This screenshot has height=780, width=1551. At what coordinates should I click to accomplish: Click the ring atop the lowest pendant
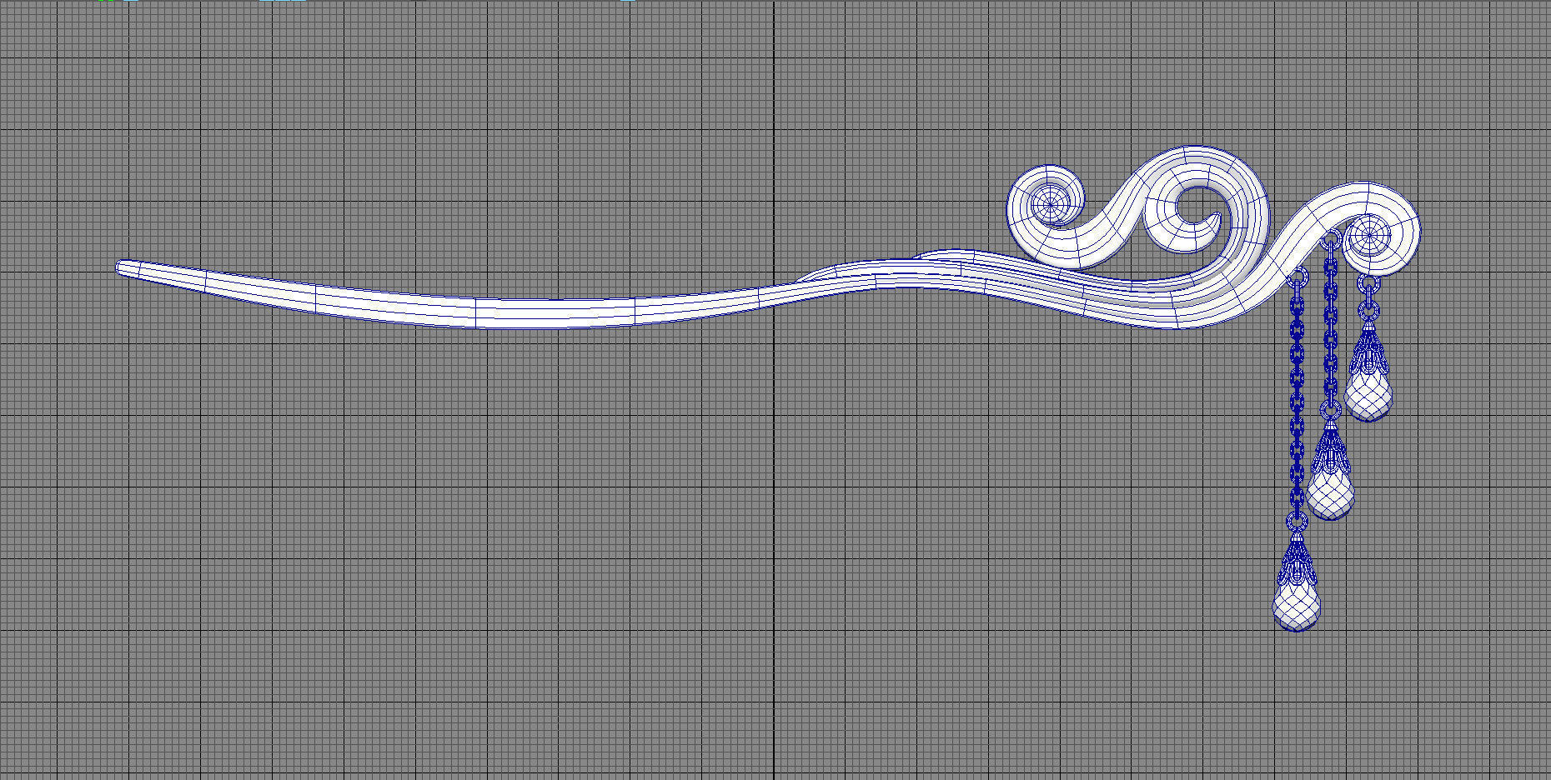pos(1296,522)
